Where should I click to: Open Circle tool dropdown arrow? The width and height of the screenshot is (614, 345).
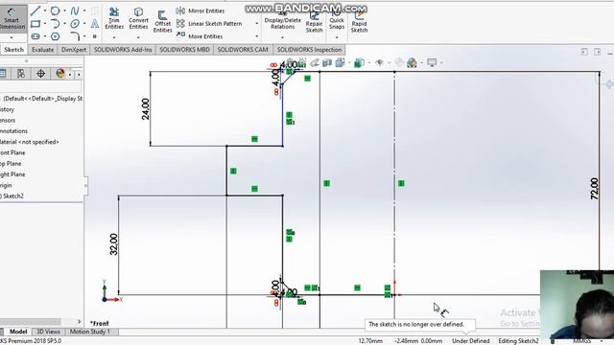click(x=64, y=11)
